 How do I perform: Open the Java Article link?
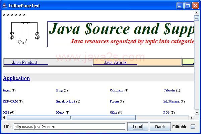[115, 62]
